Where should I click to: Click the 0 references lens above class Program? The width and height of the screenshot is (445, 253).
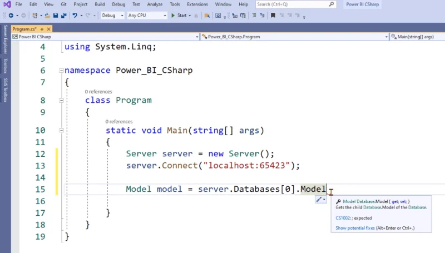point(98,92)
